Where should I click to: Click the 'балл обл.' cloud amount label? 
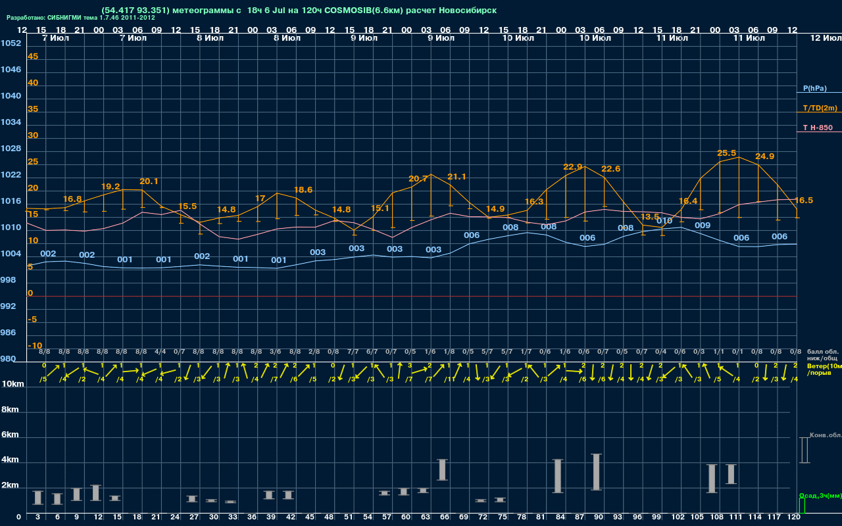tap(822, 352)
